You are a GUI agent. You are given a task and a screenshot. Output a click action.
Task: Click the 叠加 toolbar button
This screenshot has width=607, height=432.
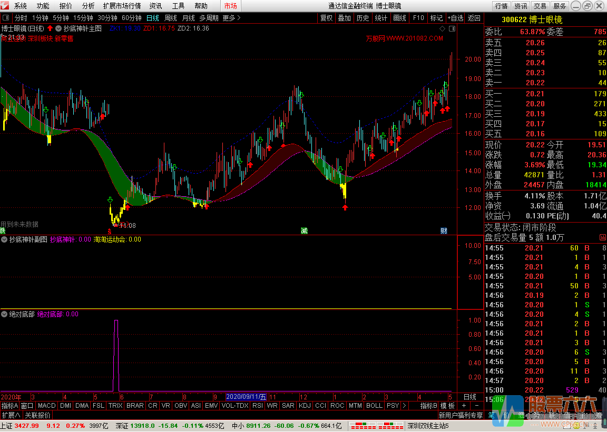pos(344,18)
